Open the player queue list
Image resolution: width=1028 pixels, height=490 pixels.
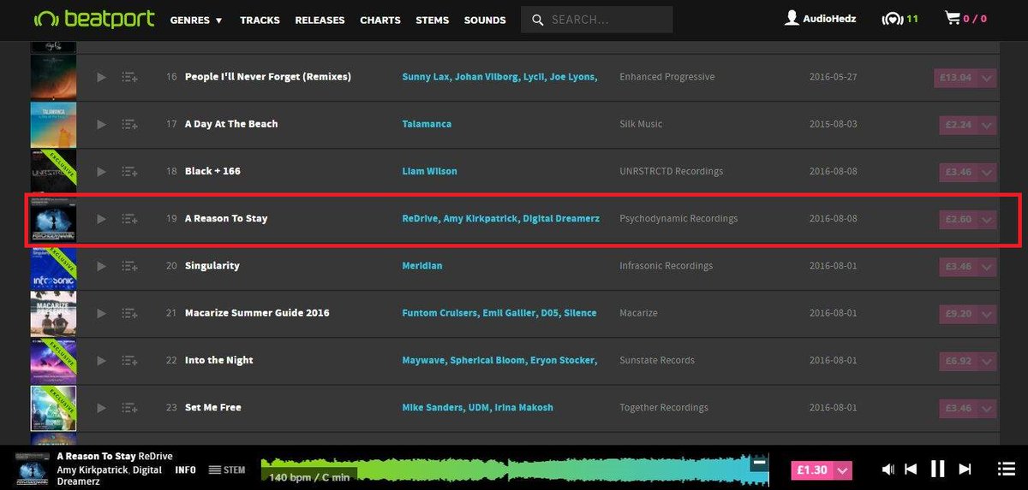[x=1007, y=469]
